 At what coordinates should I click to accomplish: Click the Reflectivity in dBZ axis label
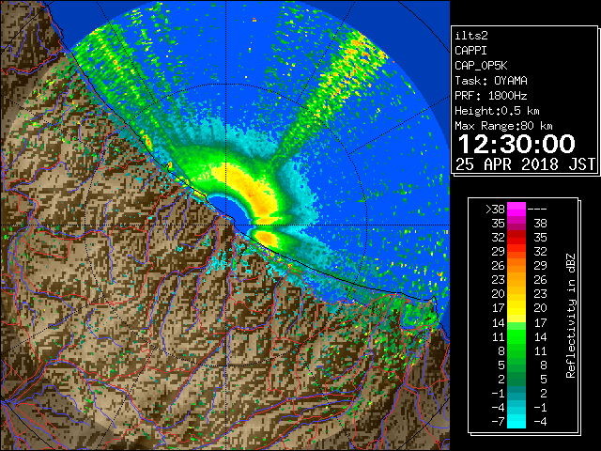[571, 316]
